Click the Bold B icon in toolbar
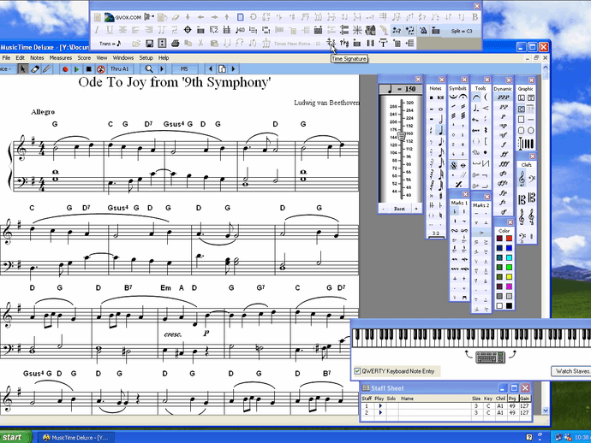591x443 pixels. (x=475, y=17)
